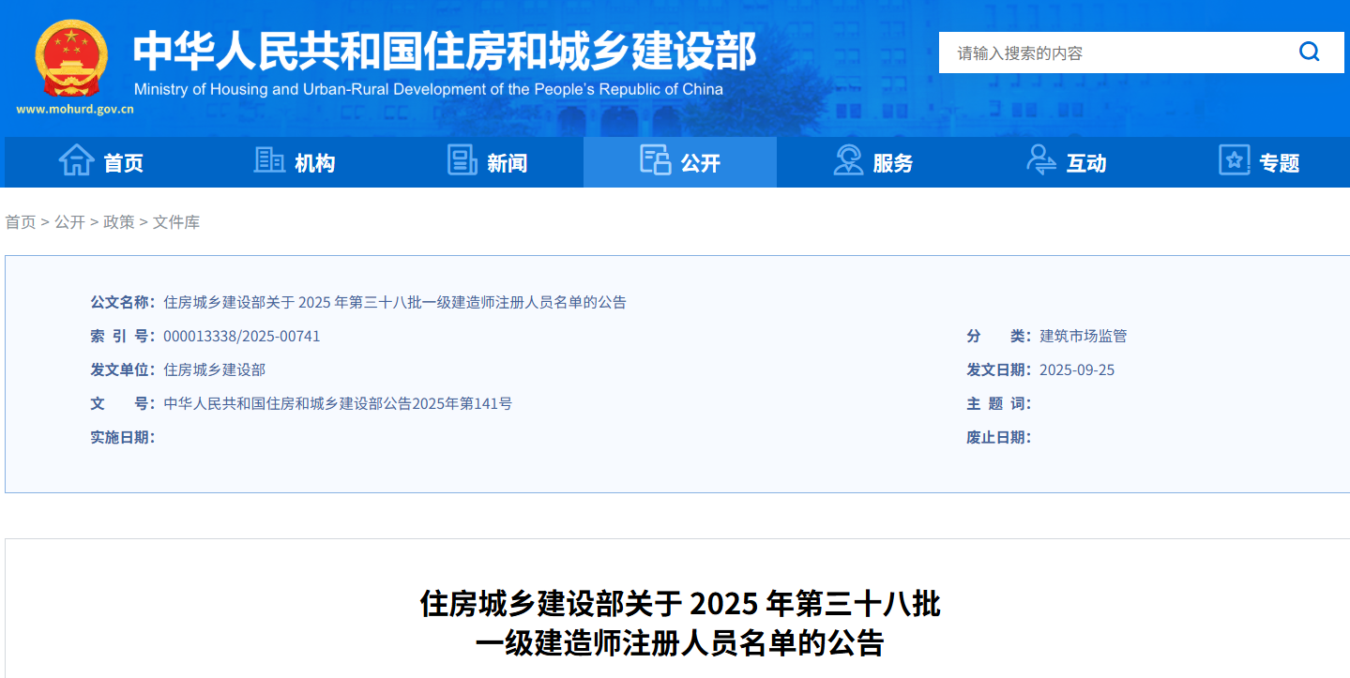This screenshot has height=678, width=1350.
Task: Go to 首页 in the breadcrumb trail
Action: pos(21,222)
